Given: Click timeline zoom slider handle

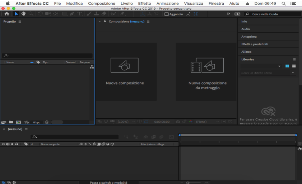Looking at the screenshot, I should point(188,183).
